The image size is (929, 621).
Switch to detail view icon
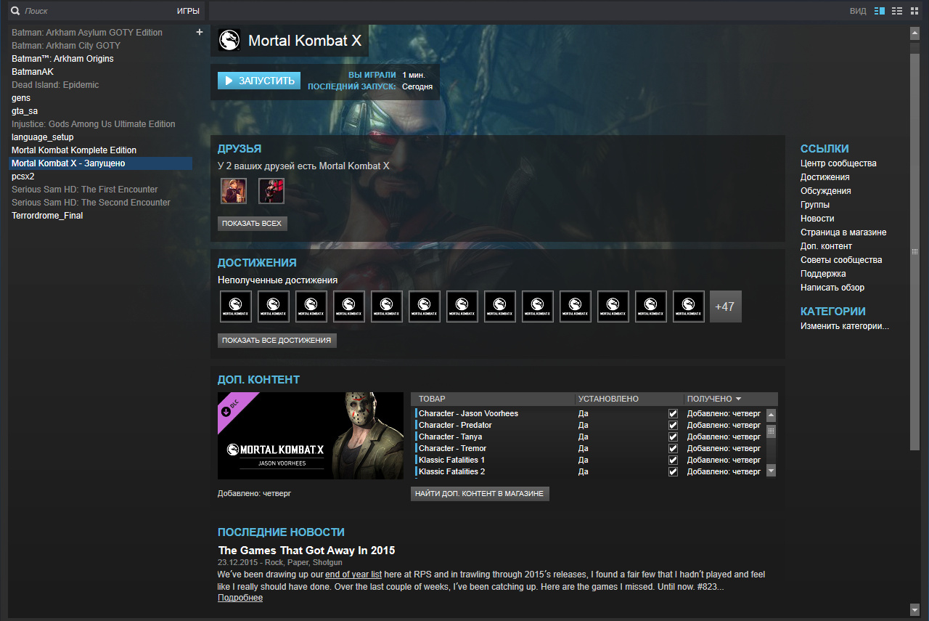coord(880,11)
